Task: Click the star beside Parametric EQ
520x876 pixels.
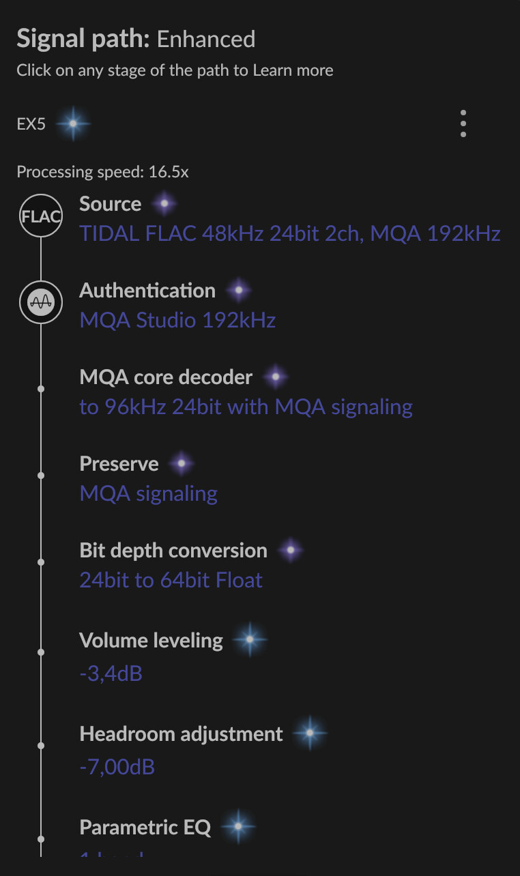Action: point(237,827)
